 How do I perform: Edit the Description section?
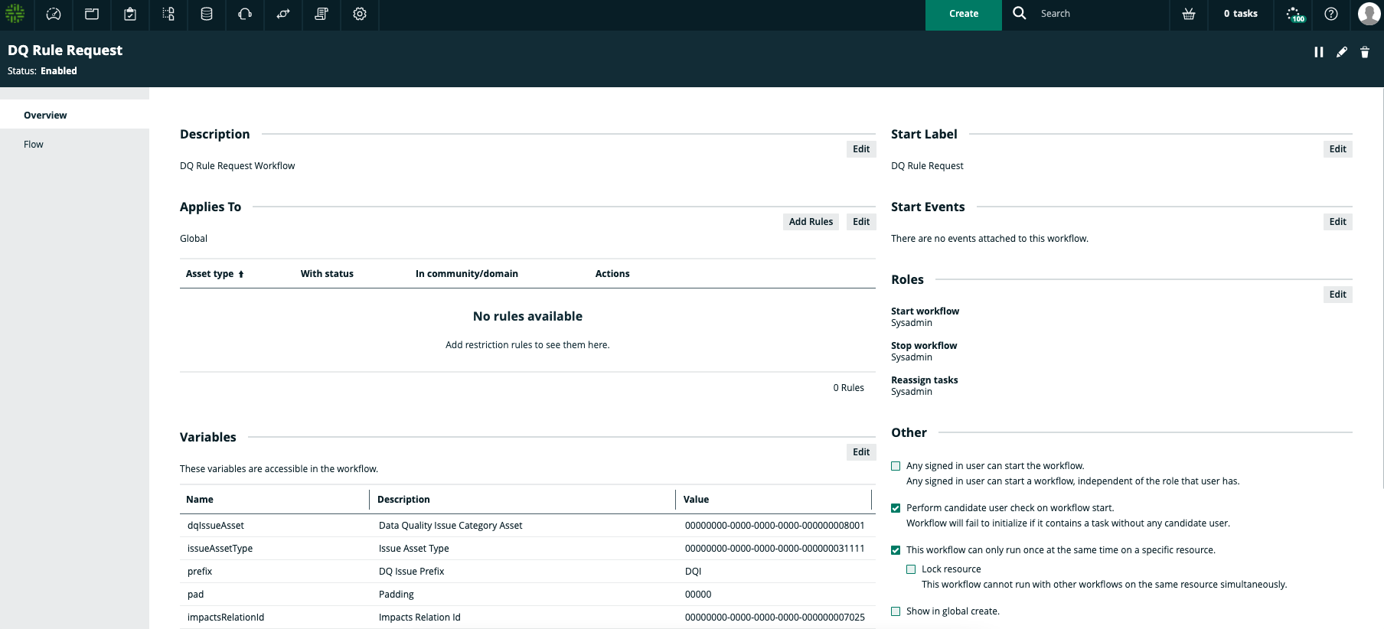coord(861,149)
